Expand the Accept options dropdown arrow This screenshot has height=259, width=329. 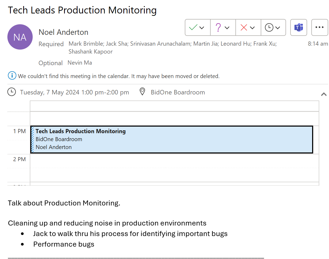202,28
